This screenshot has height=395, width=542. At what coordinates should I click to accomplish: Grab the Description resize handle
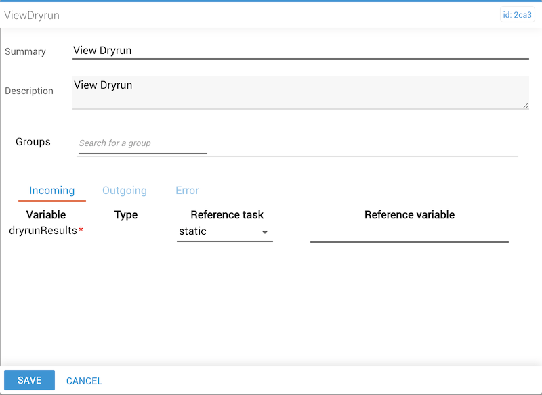coord(526,106)
